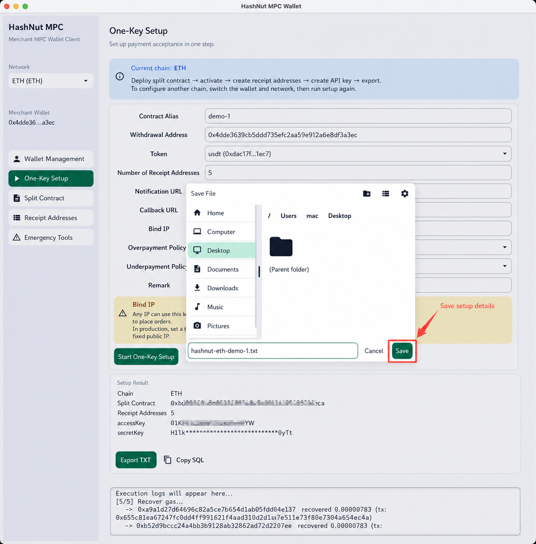Click Start One-Key Setup button
536x544 pixels.
pyautogui.click(x=146, y=357)
